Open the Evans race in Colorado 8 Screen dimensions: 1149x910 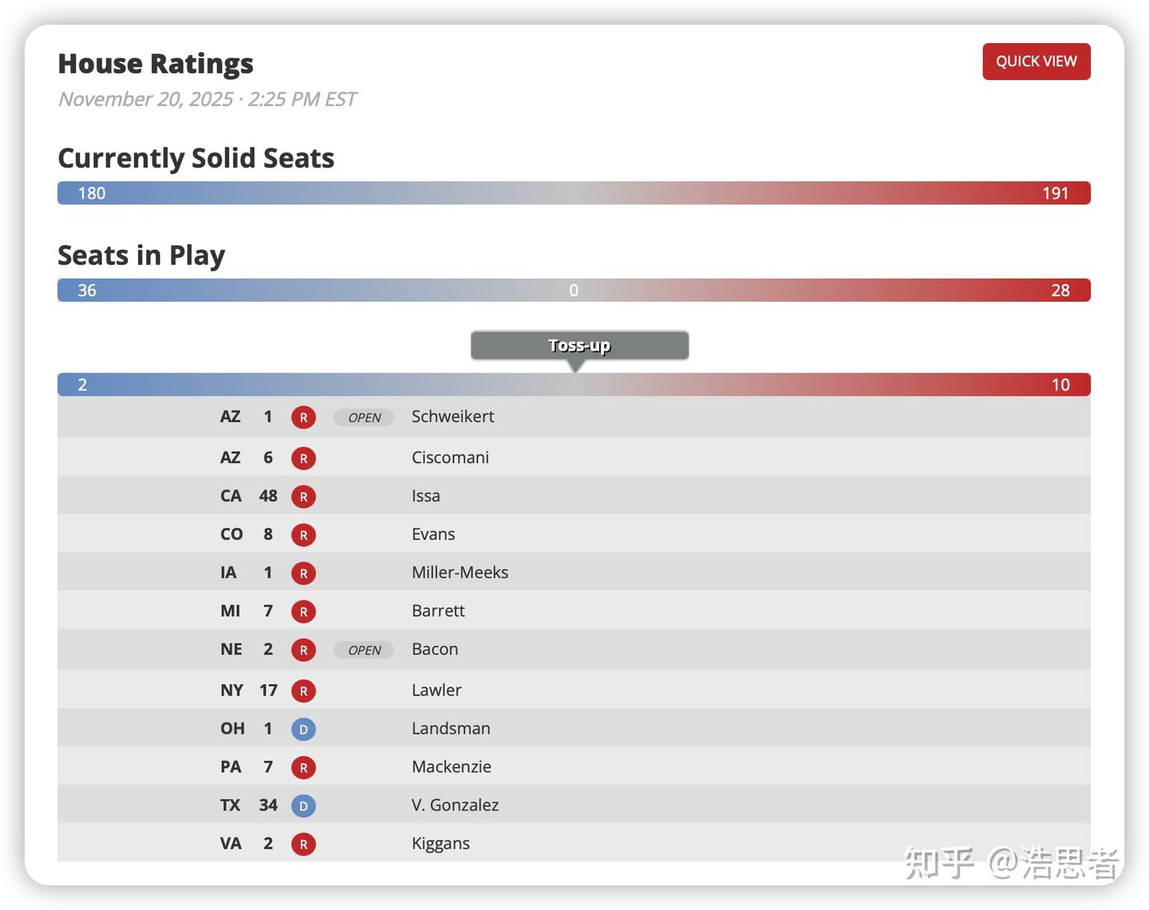[432, 535]
